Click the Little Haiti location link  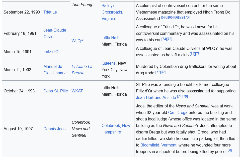(110, 38)
